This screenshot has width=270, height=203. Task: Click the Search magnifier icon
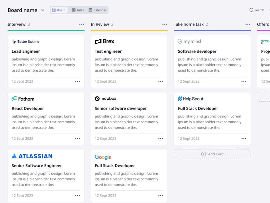[251, 10]
